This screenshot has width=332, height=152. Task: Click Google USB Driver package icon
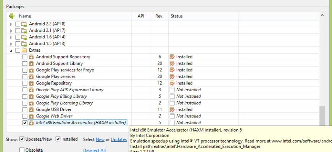point(31,109)
